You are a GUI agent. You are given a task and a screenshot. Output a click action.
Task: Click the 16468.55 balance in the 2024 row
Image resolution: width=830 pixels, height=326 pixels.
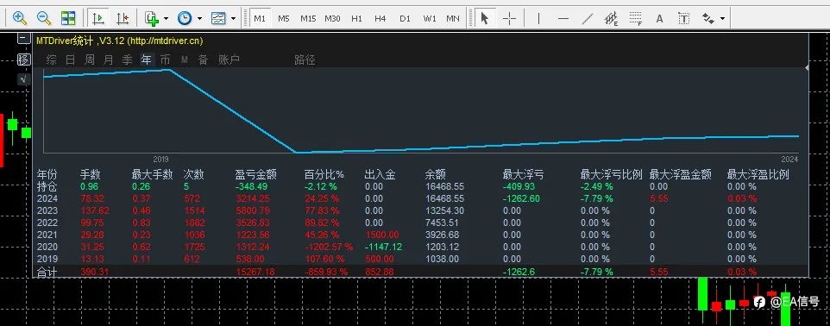pos(444,198)
